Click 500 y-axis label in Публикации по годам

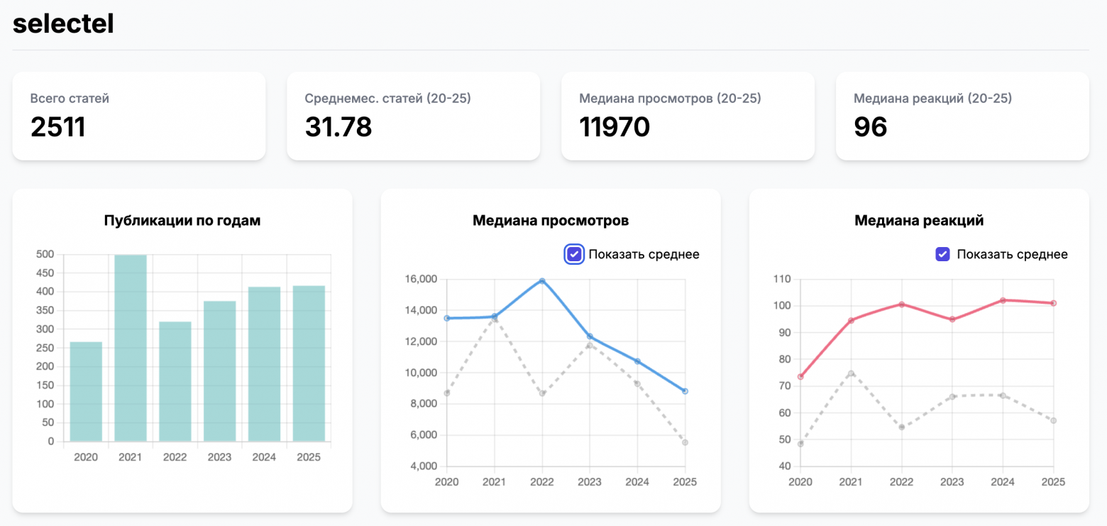45,254
